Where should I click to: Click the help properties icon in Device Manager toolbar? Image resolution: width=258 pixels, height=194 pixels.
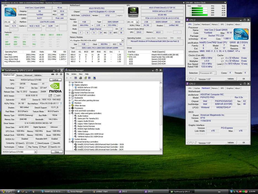click(x=85, y=78)
